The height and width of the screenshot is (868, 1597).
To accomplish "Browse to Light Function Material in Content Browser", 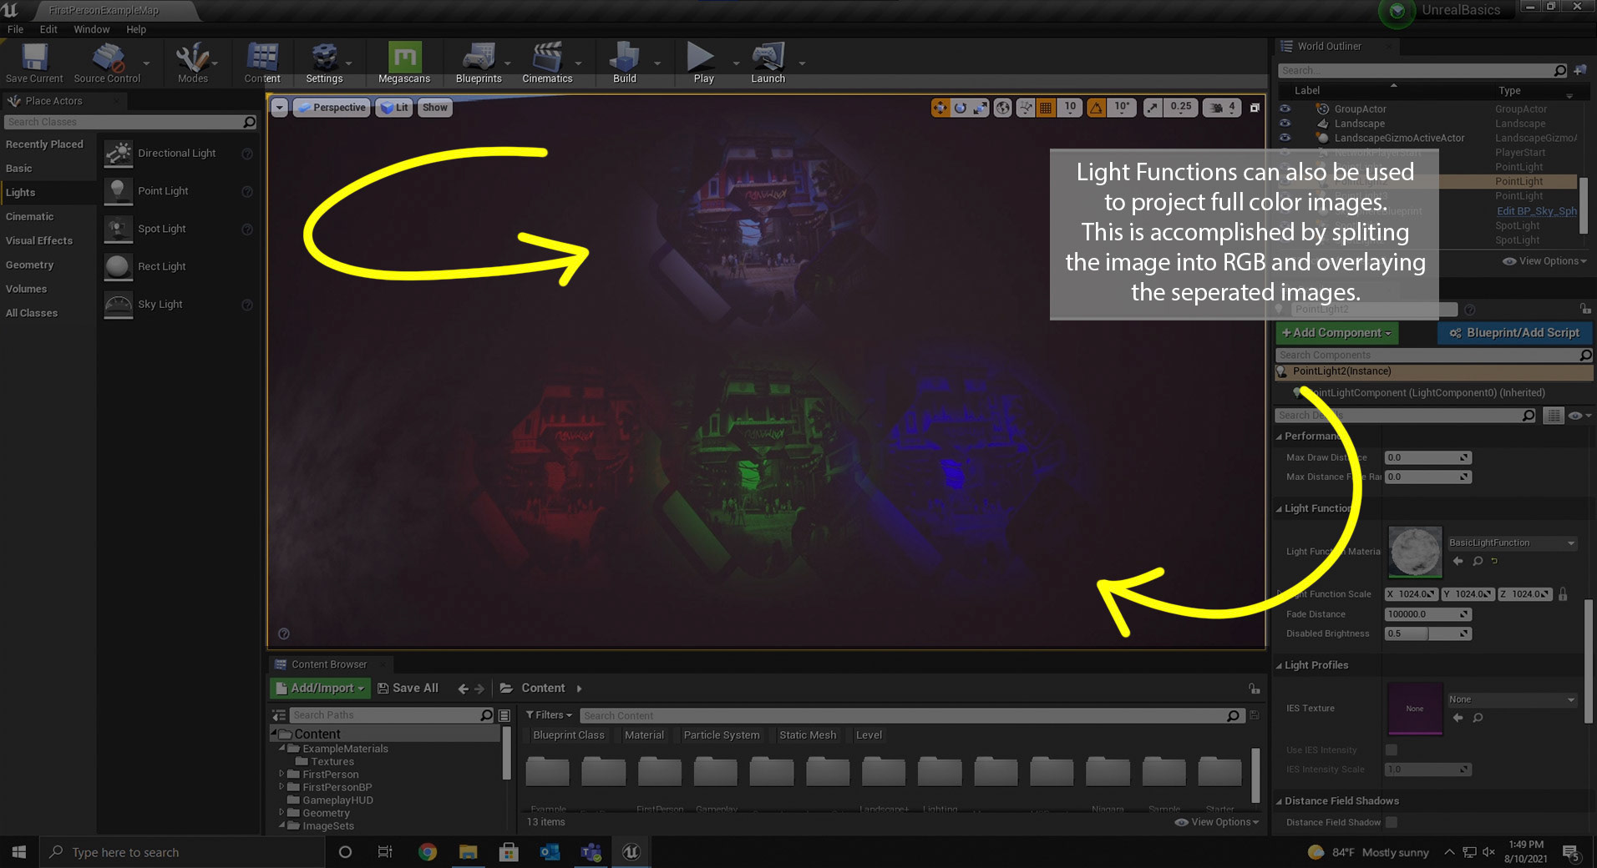I will (x=1478, y=561).
